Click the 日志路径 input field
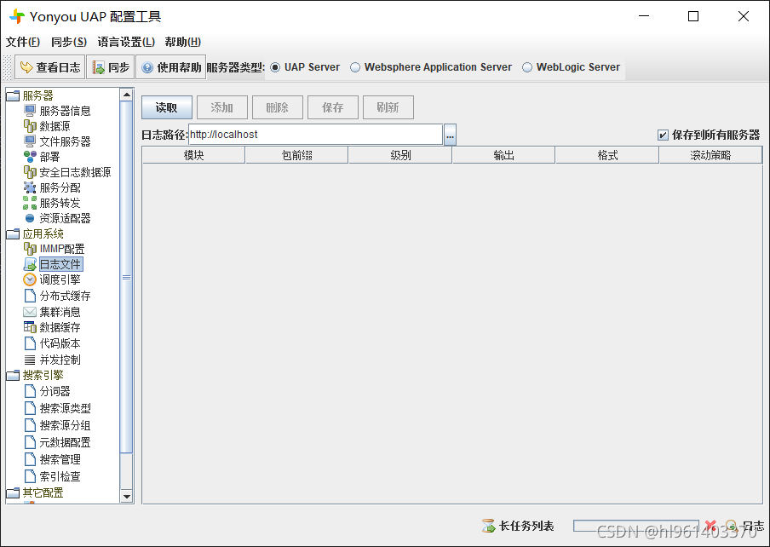The width and height of the screenshot is (770, 547). tap(315, 135)
